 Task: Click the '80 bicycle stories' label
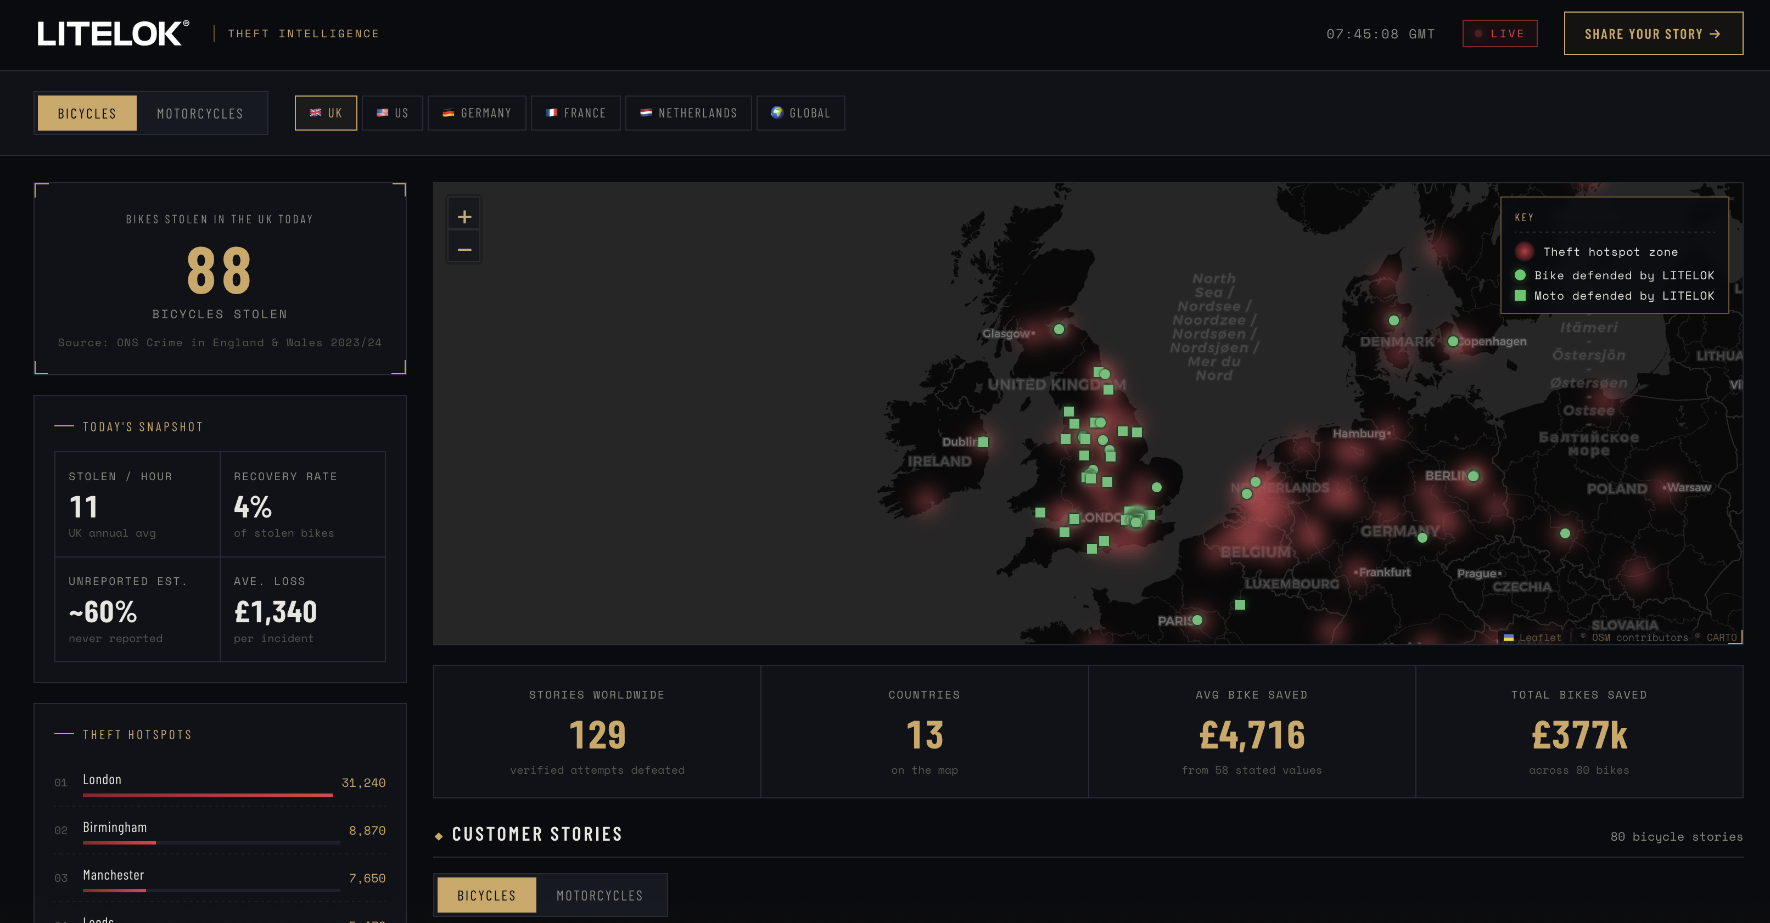pyautogui.click(x=1676, y=836)
